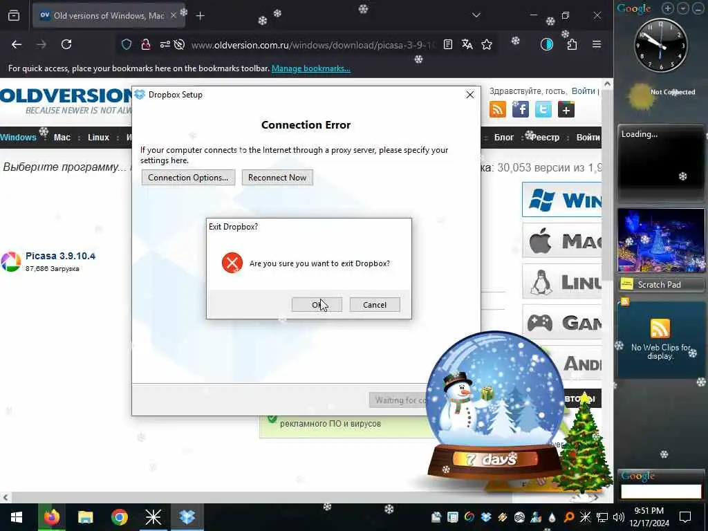Image resolution: width=708 pixels, height=531 pixels.
Task: Close the Dropbox Setup window
Action: click(470, 95)
